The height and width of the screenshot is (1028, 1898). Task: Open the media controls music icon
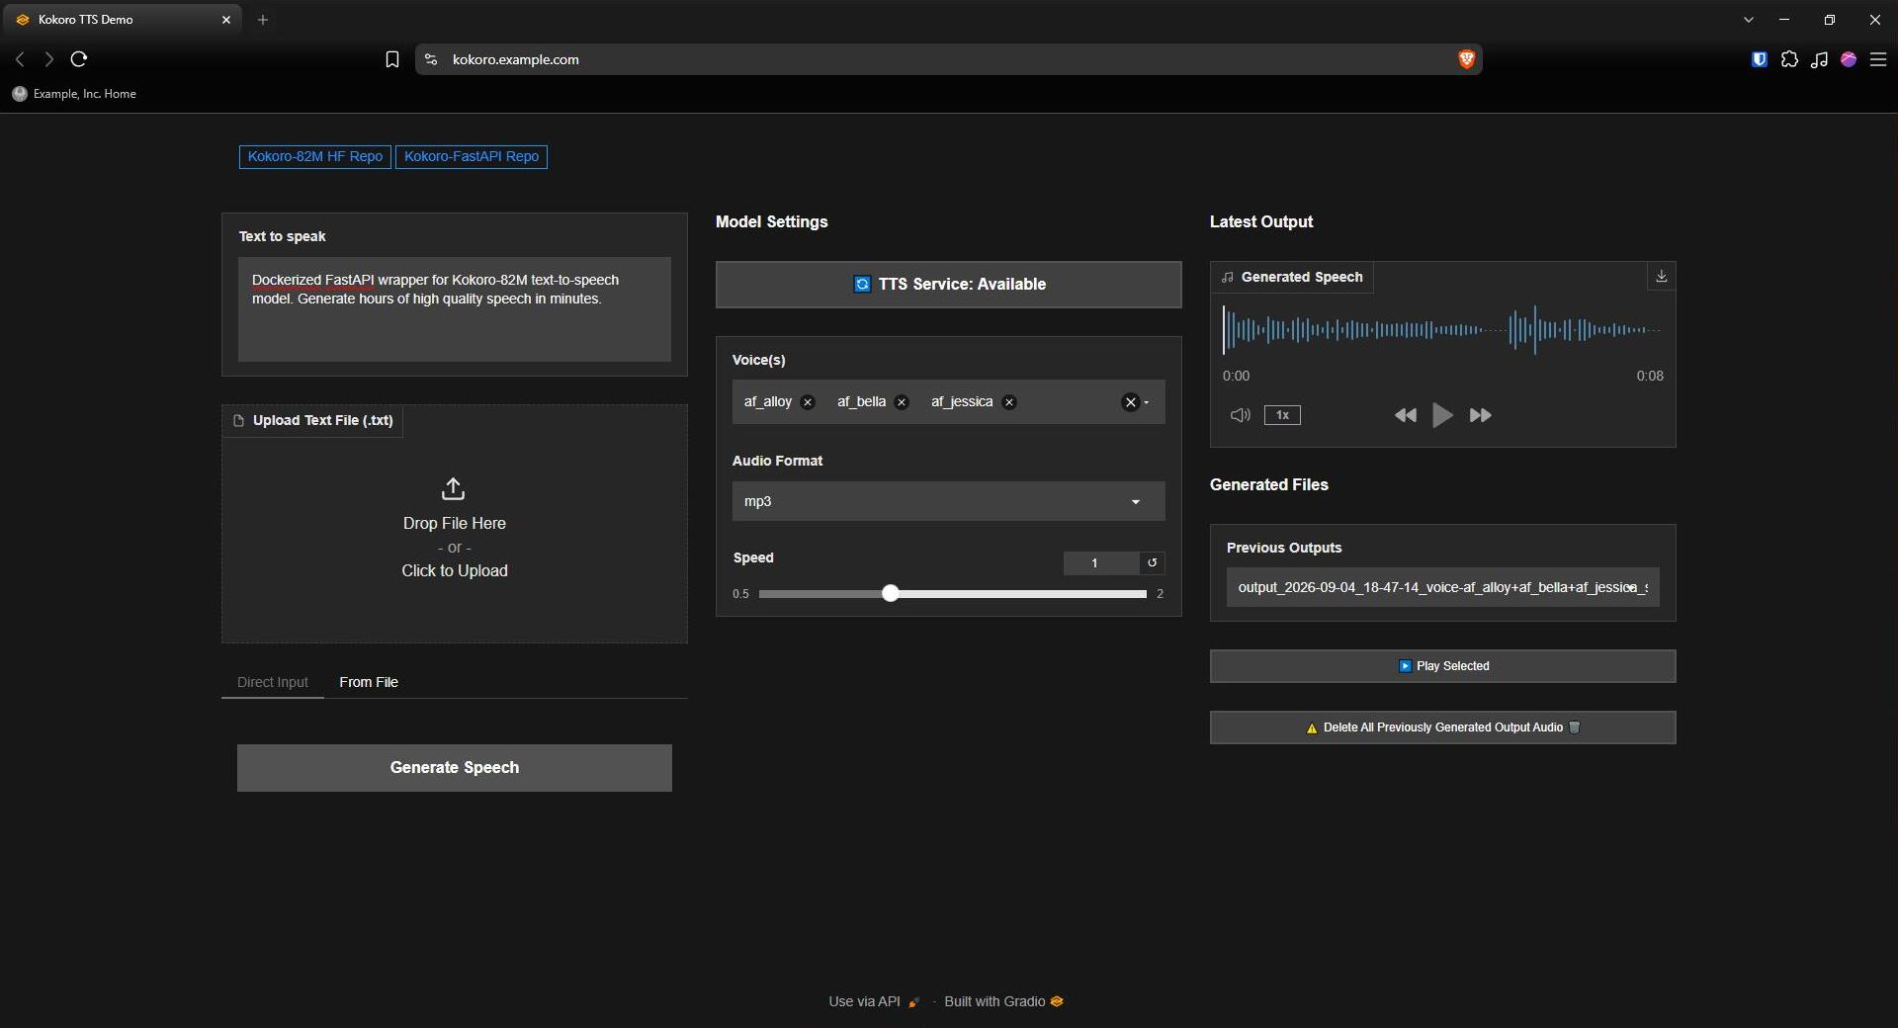pyautogui.click(x=1819, y=59)
